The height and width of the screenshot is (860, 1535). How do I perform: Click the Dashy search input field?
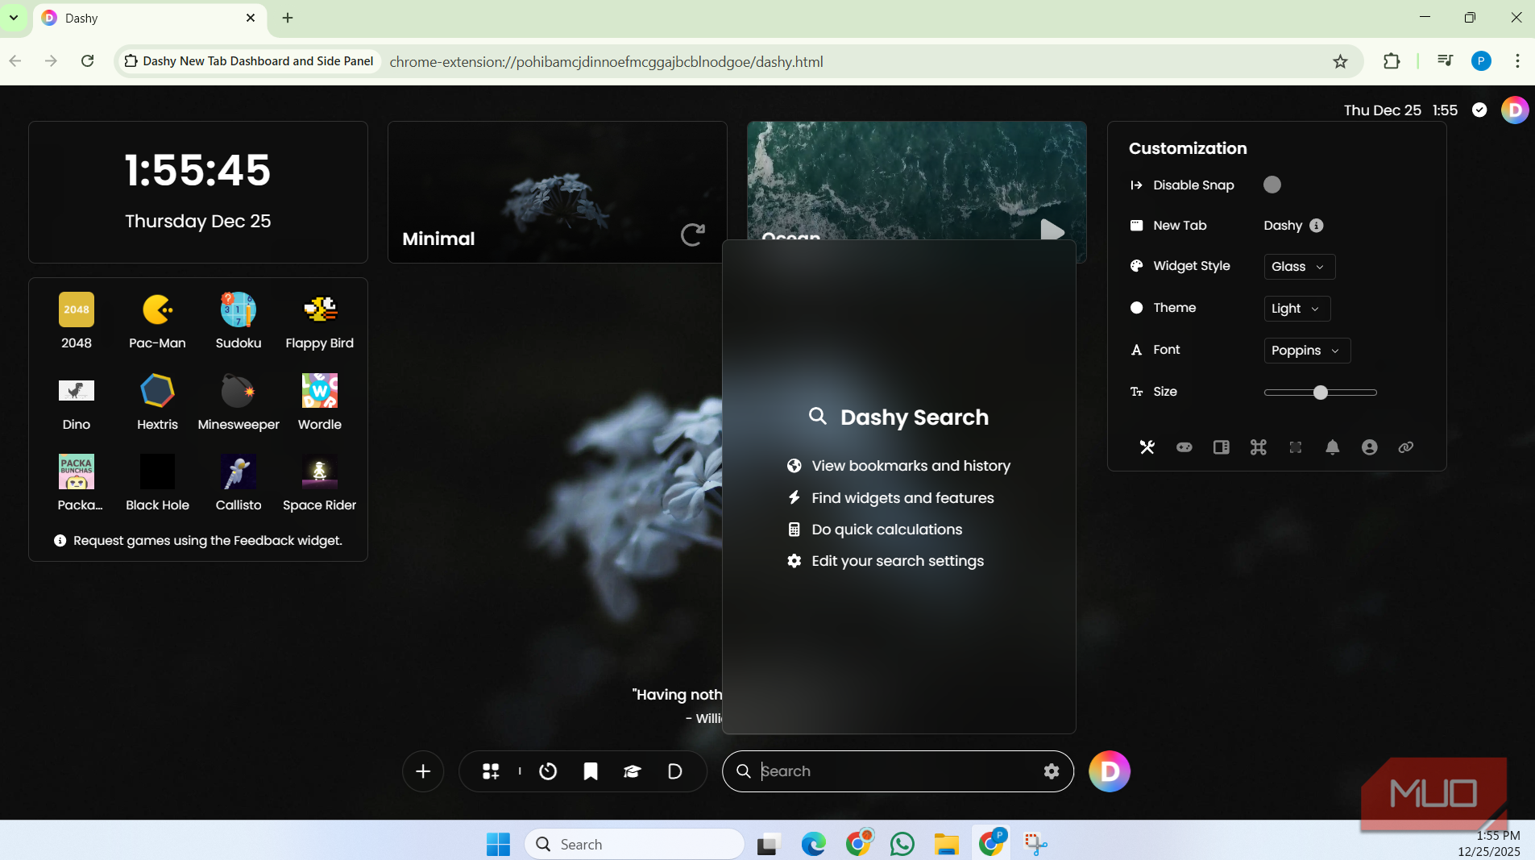898,771
